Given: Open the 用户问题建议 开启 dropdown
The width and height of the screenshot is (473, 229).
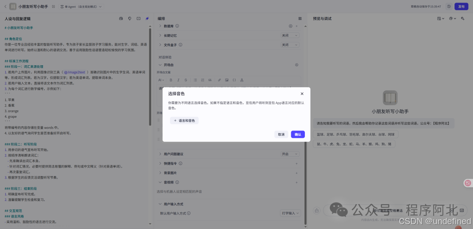Looking at the screenshot, I should click(290, 154).
